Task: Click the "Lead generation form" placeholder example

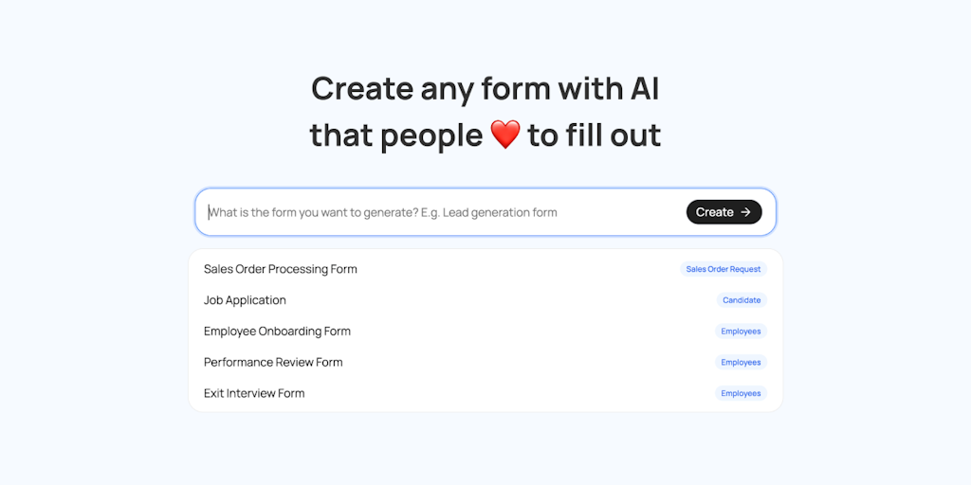Action: pyautogui.click(x=500, y=212)
